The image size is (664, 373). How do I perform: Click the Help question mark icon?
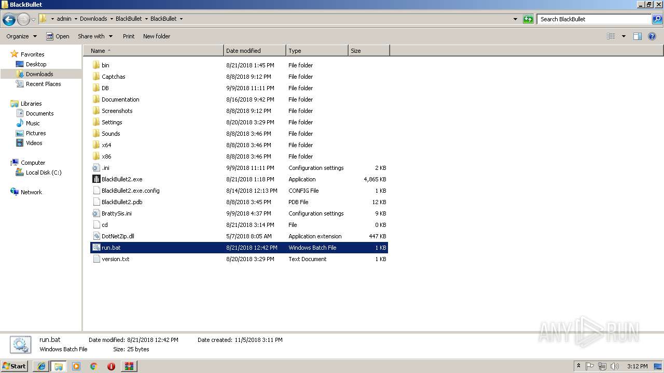tap(652, 36)
